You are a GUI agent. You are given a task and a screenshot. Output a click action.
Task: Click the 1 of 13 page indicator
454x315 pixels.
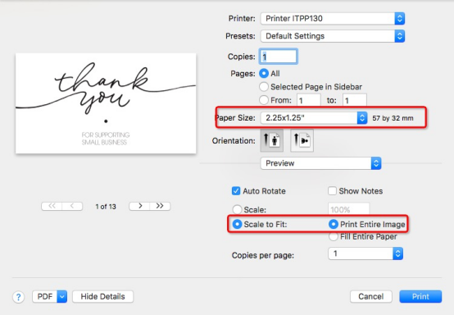[x=106, y=207]
